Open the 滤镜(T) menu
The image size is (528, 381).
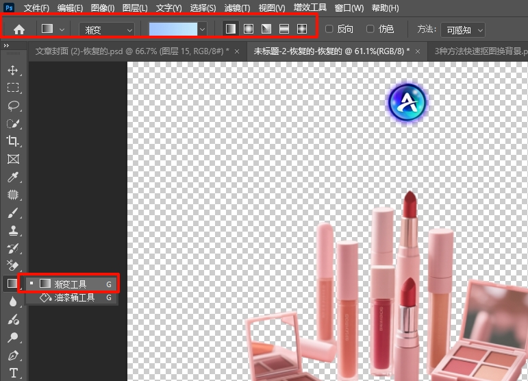237,8
